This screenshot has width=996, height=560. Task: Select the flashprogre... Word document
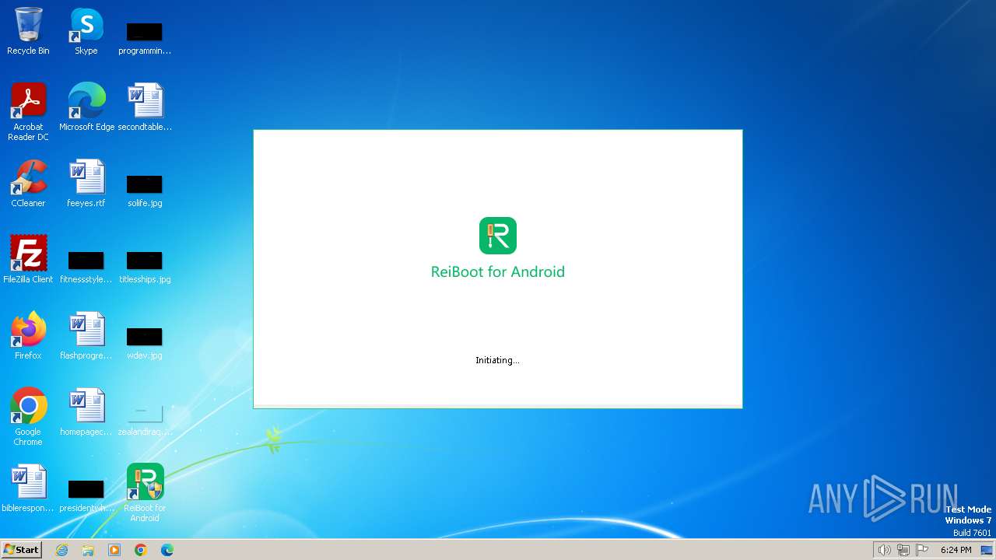(86, 335)
